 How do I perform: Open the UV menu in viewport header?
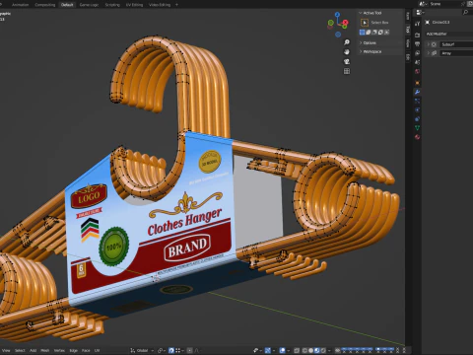coord(97,350)
